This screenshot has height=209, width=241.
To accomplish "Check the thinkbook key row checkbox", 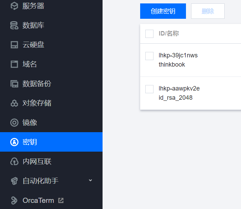I will (x=149, y=56).
